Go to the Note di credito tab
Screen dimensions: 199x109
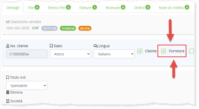[x=174, y=8]
